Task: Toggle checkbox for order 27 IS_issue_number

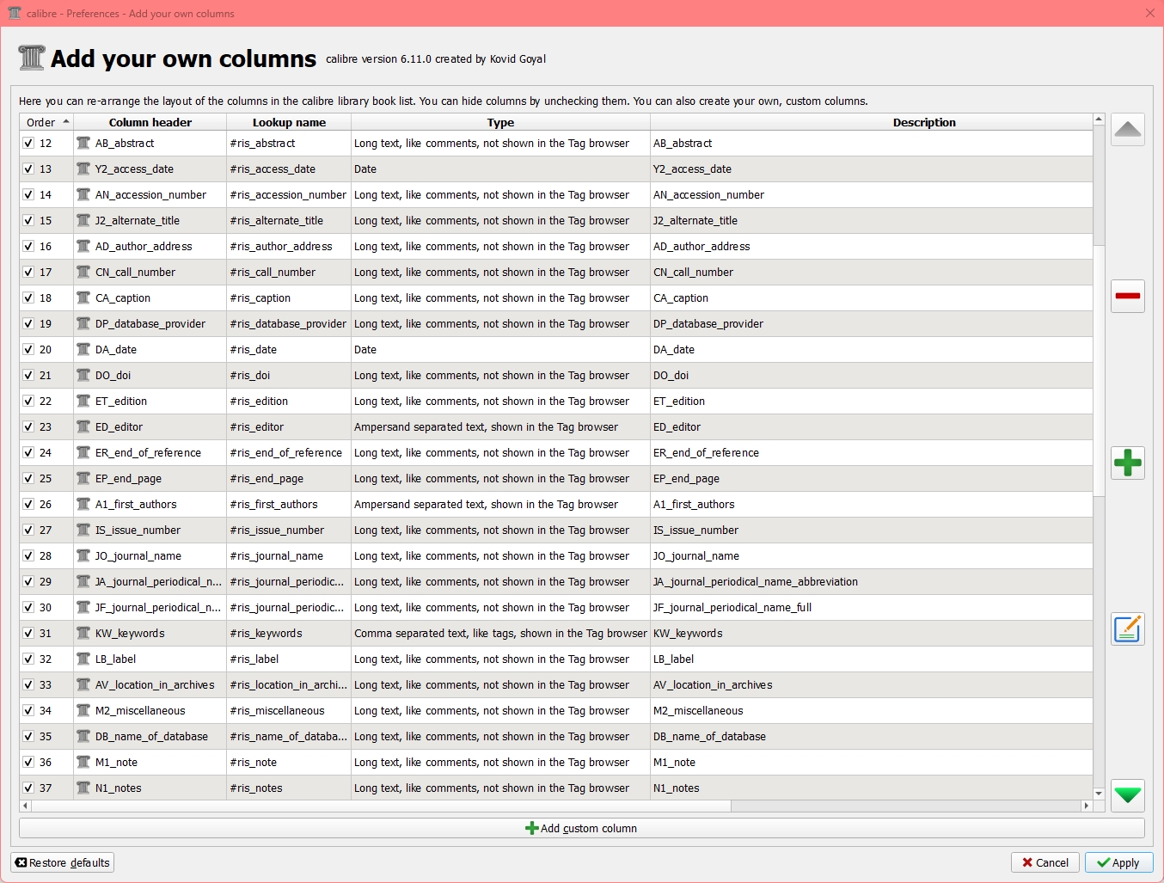Action: [x=28, y=530]
